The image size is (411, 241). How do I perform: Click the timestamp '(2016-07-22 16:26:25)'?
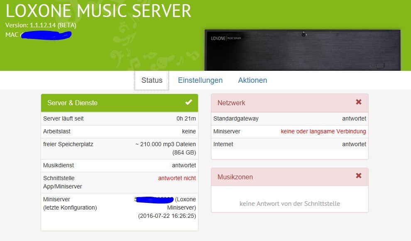pyautogui.click(x=167, y=216)
